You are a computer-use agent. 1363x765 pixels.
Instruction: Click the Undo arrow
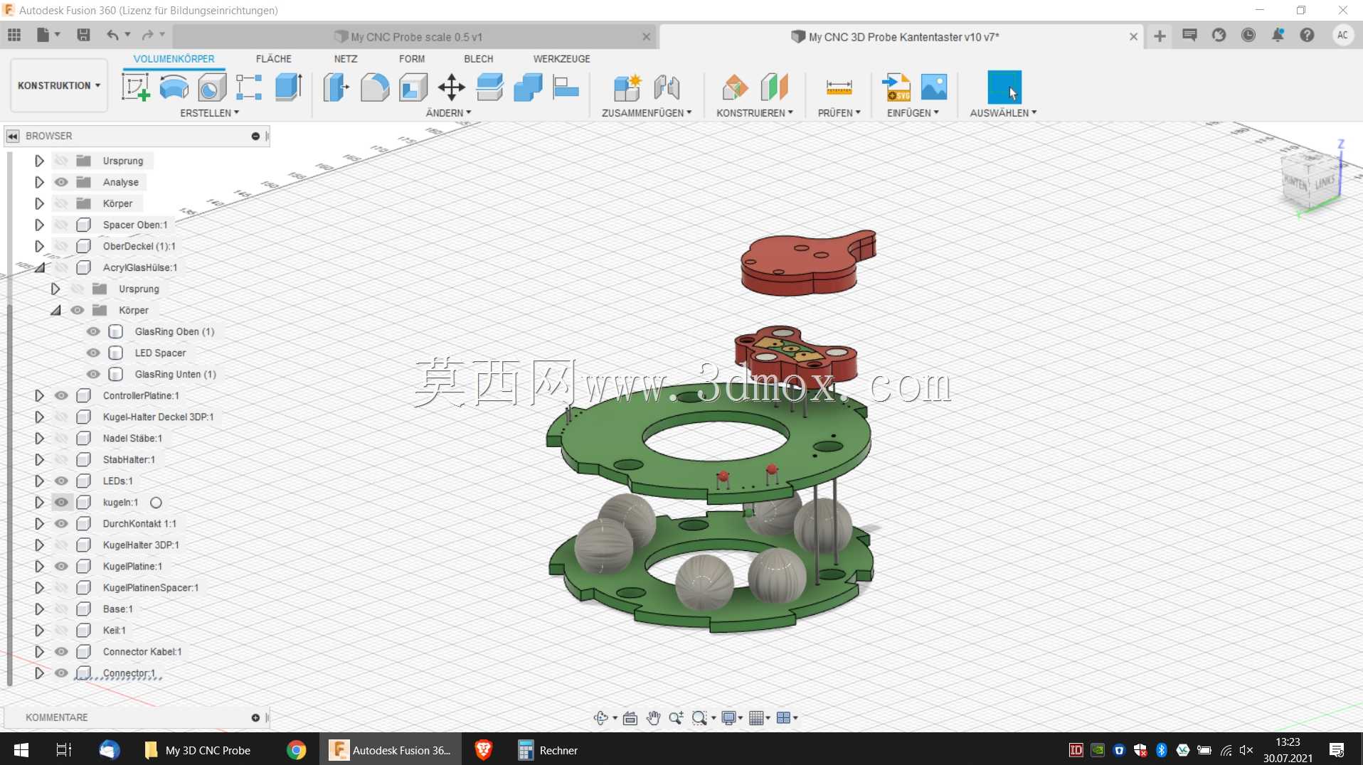pos(112,35)
